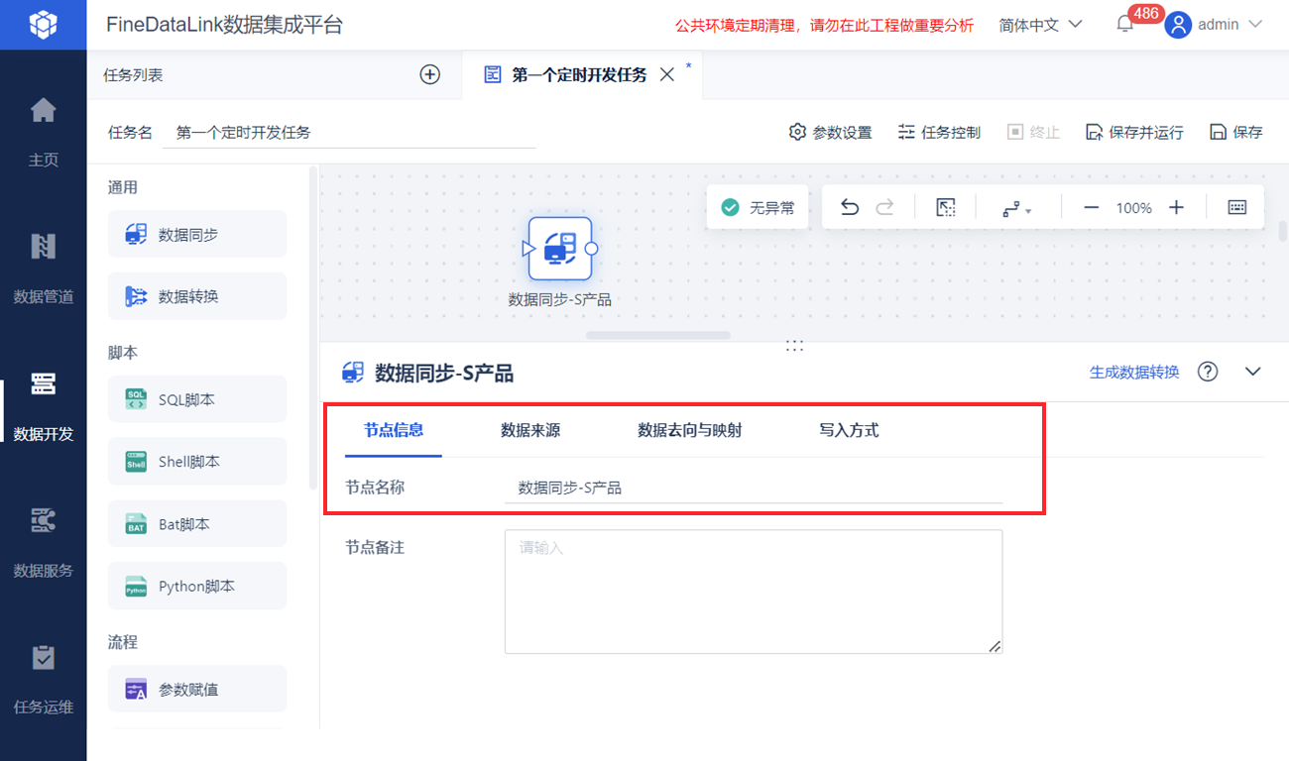
Task: Open the 简体中文 language dropdown
Action: pos(1040,25)
